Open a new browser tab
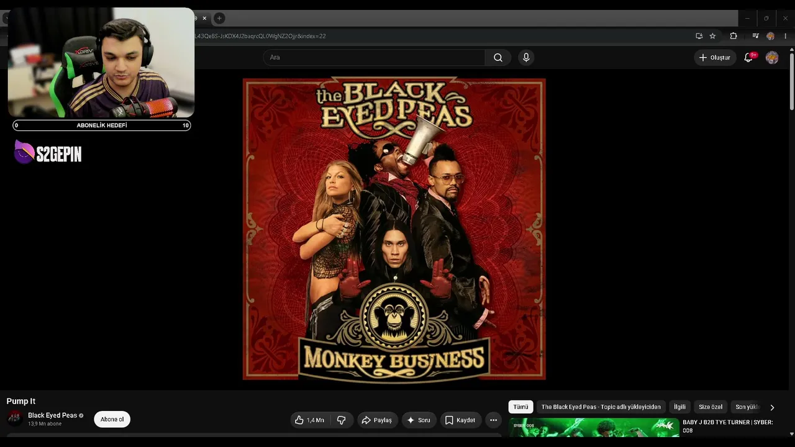 (219, 18)
